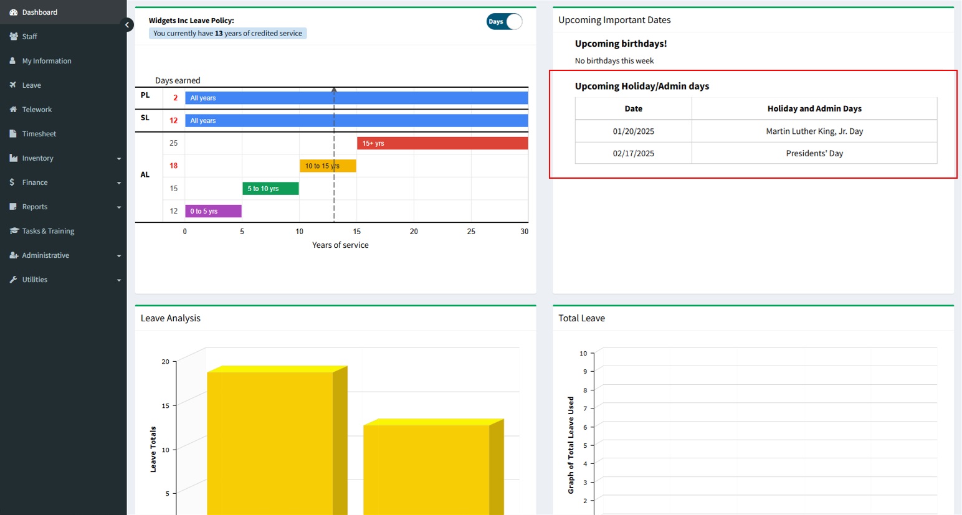
Task: Toggle the Days switch in leave policy
Action: pyautogui.click(x=504, y=22)
